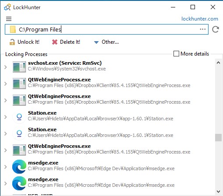Open the hamburger menu
The image size is (223, 196).
point(9,19)
